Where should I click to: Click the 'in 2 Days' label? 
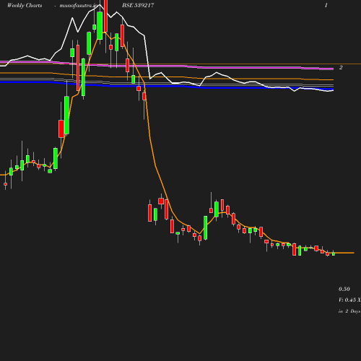point(349,311)
